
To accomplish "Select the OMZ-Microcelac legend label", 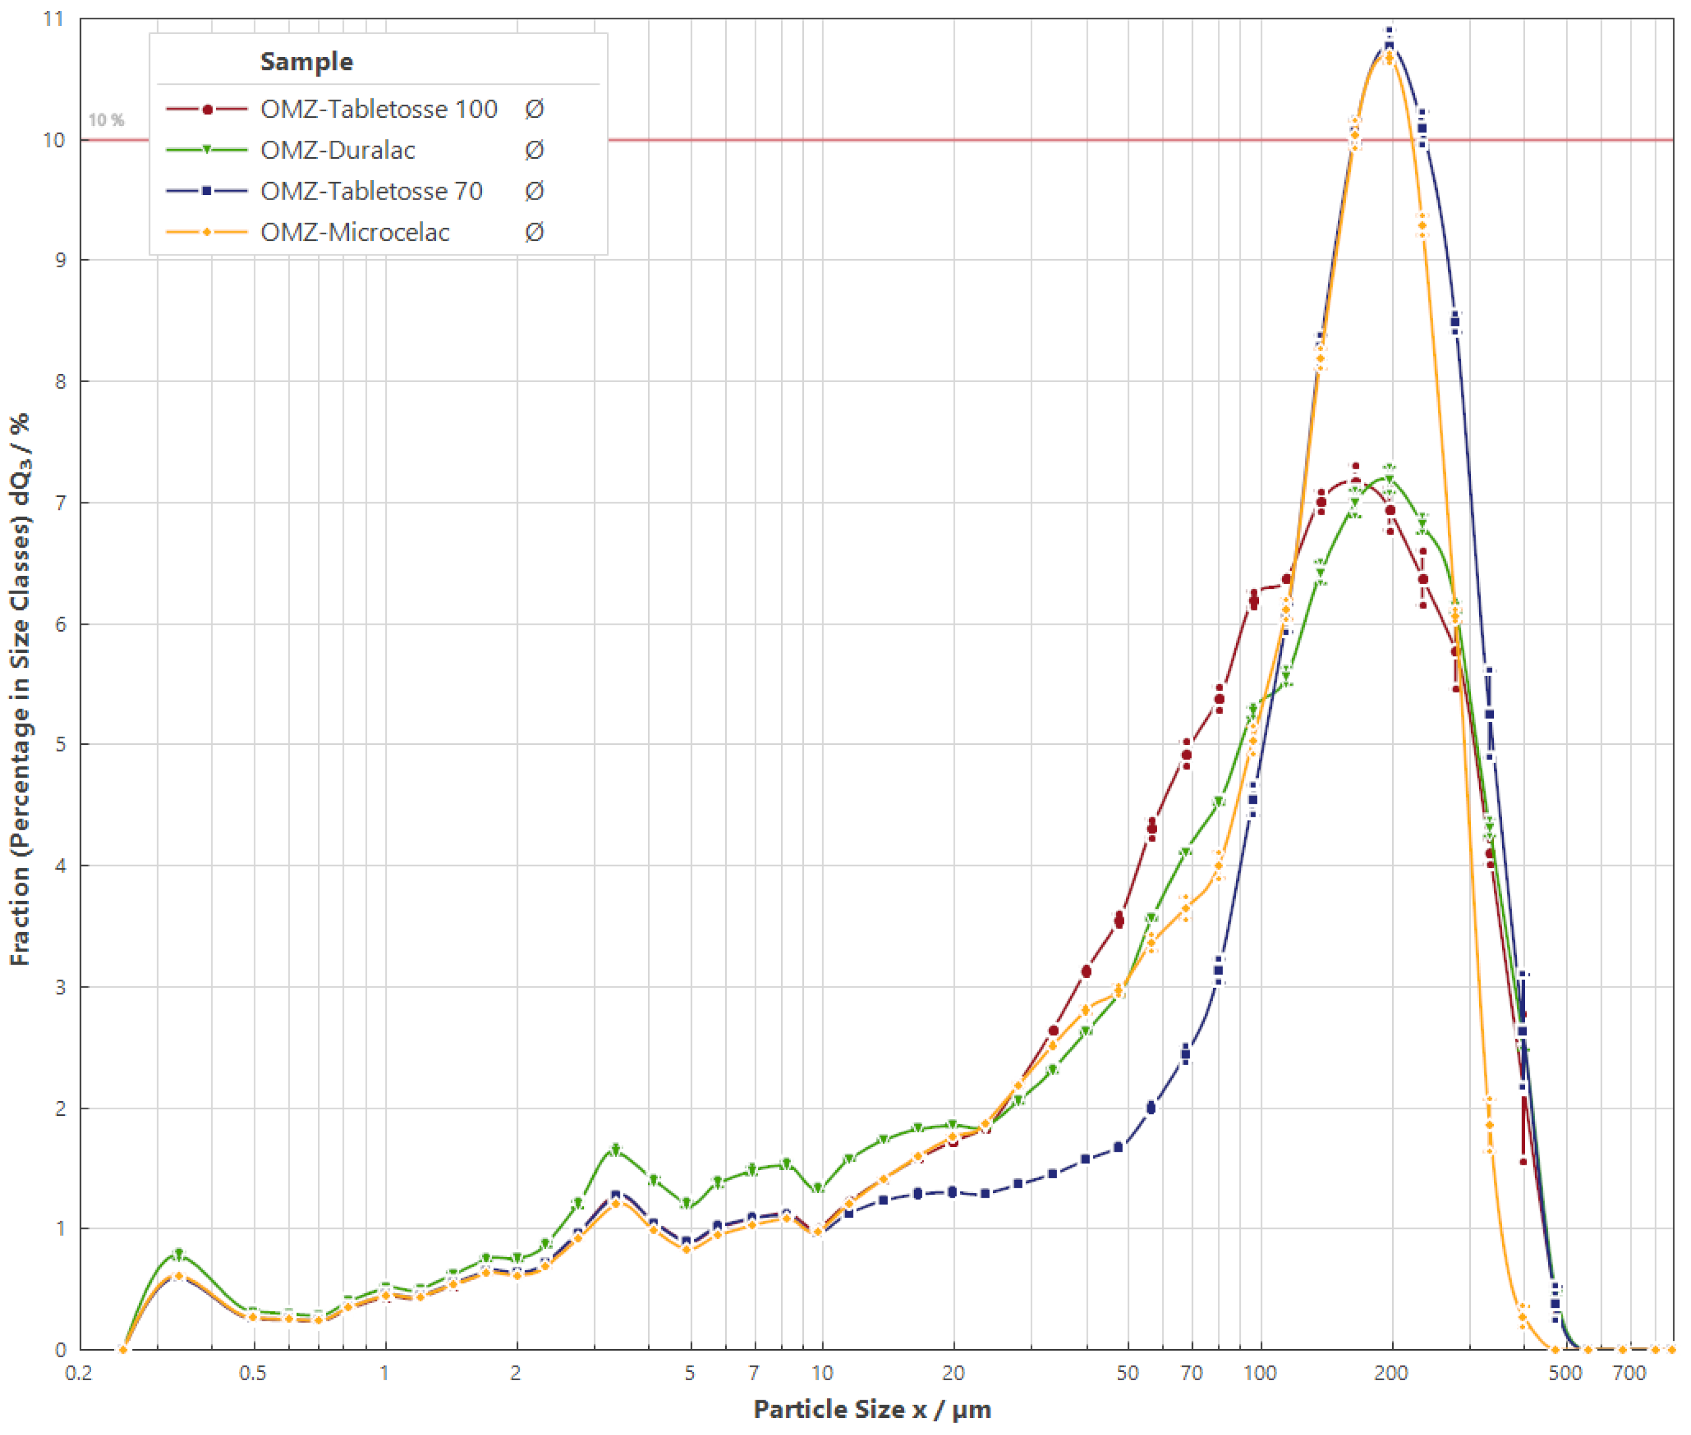I will click(354, 233).
